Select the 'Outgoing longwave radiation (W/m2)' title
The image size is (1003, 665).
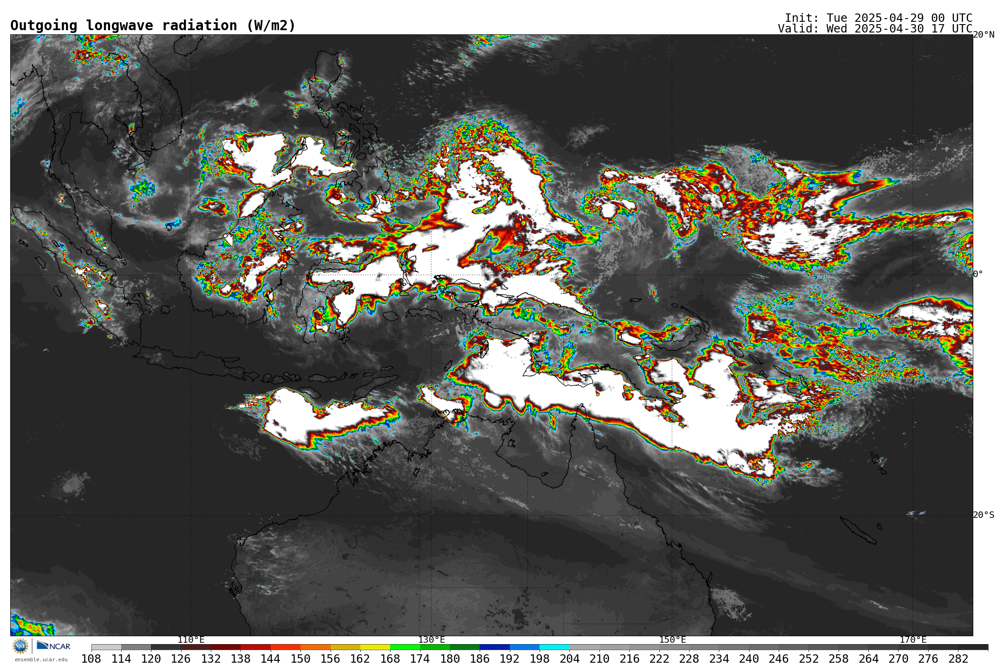[153, 25]
